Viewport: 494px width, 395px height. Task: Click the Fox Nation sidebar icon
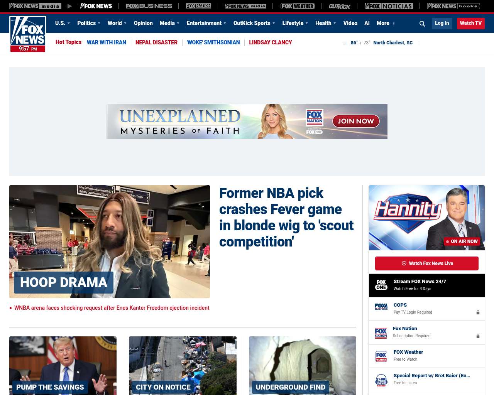381,333
